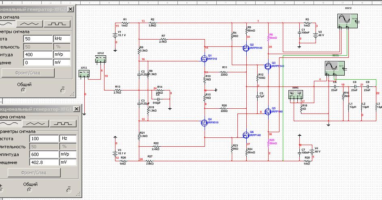This screenshot has height=200, width=382.
Task: Select MOSFET Q2 IRFP9140
Action: (246, 48)
